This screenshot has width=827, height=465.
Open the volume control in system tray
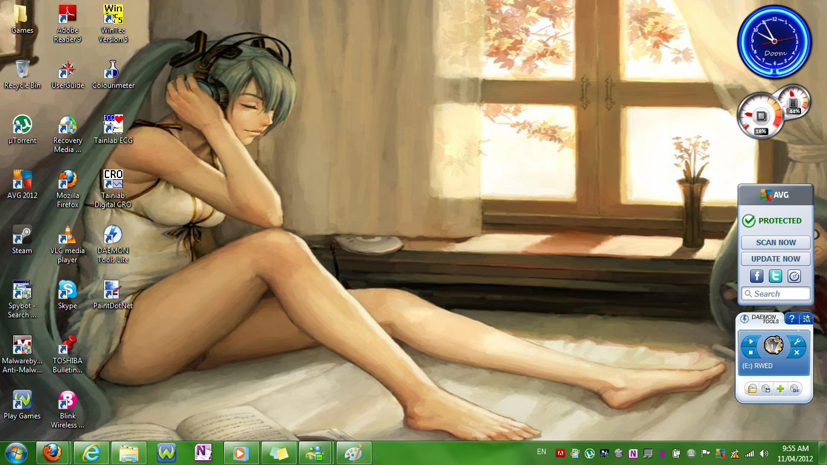[x=764, y=453]
